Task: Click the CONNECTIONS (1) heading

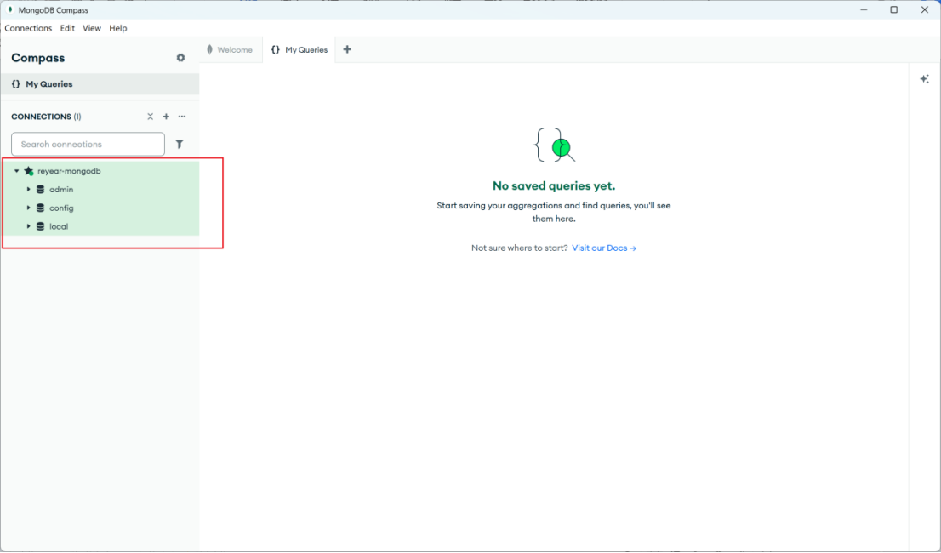Action: (46, 117)
